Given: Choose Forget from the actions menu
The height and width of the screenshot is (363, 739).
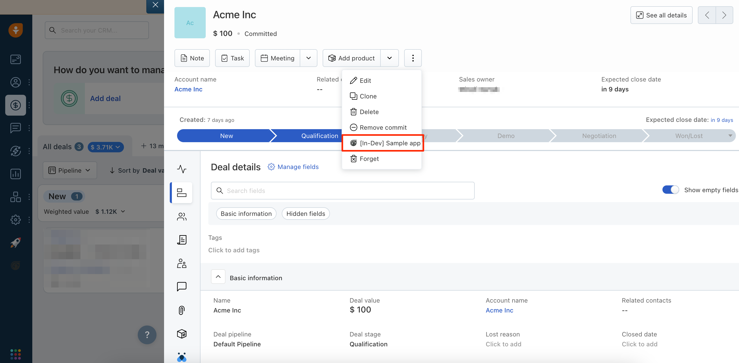Looking at the screenshot, I should click(x=381, y=159).
